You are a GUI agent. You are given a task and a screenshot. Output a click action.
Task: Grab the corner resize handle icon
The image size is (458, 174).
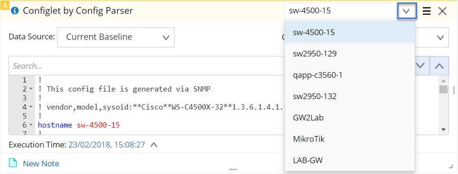pyautogui.click(x=450, y=166)
